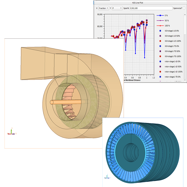Click the rotor-stage1-LE-50% legend entry

pyautogui.click(x=173, y=66)
